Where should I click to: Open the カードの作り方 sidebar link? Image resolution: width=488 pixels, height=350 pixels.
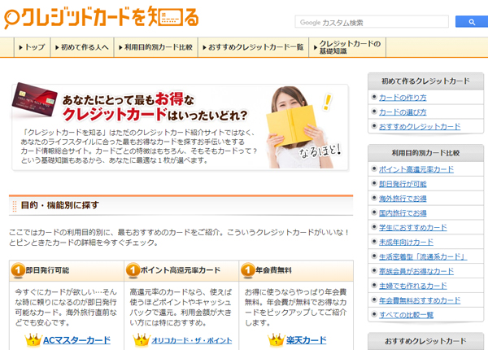[403, 98]
